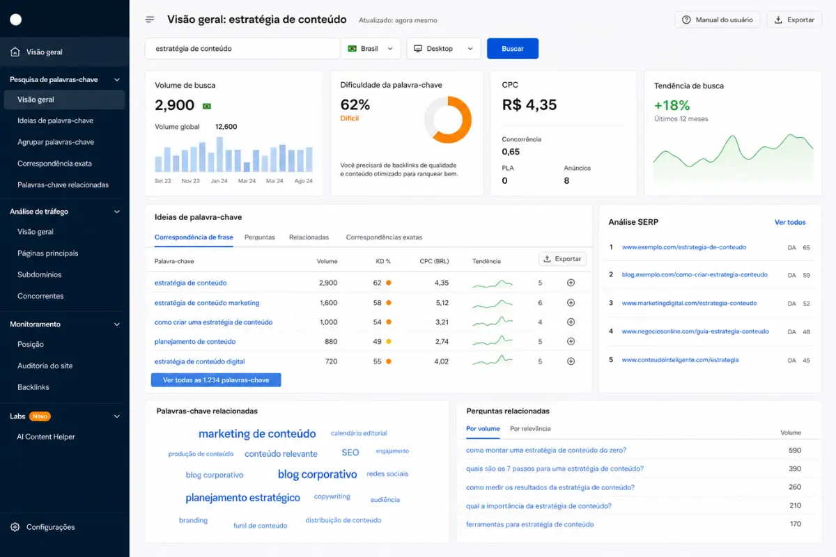Click the white circle logo in sidebar
Viewport: 836px width, 557px height.
[15, 19]
